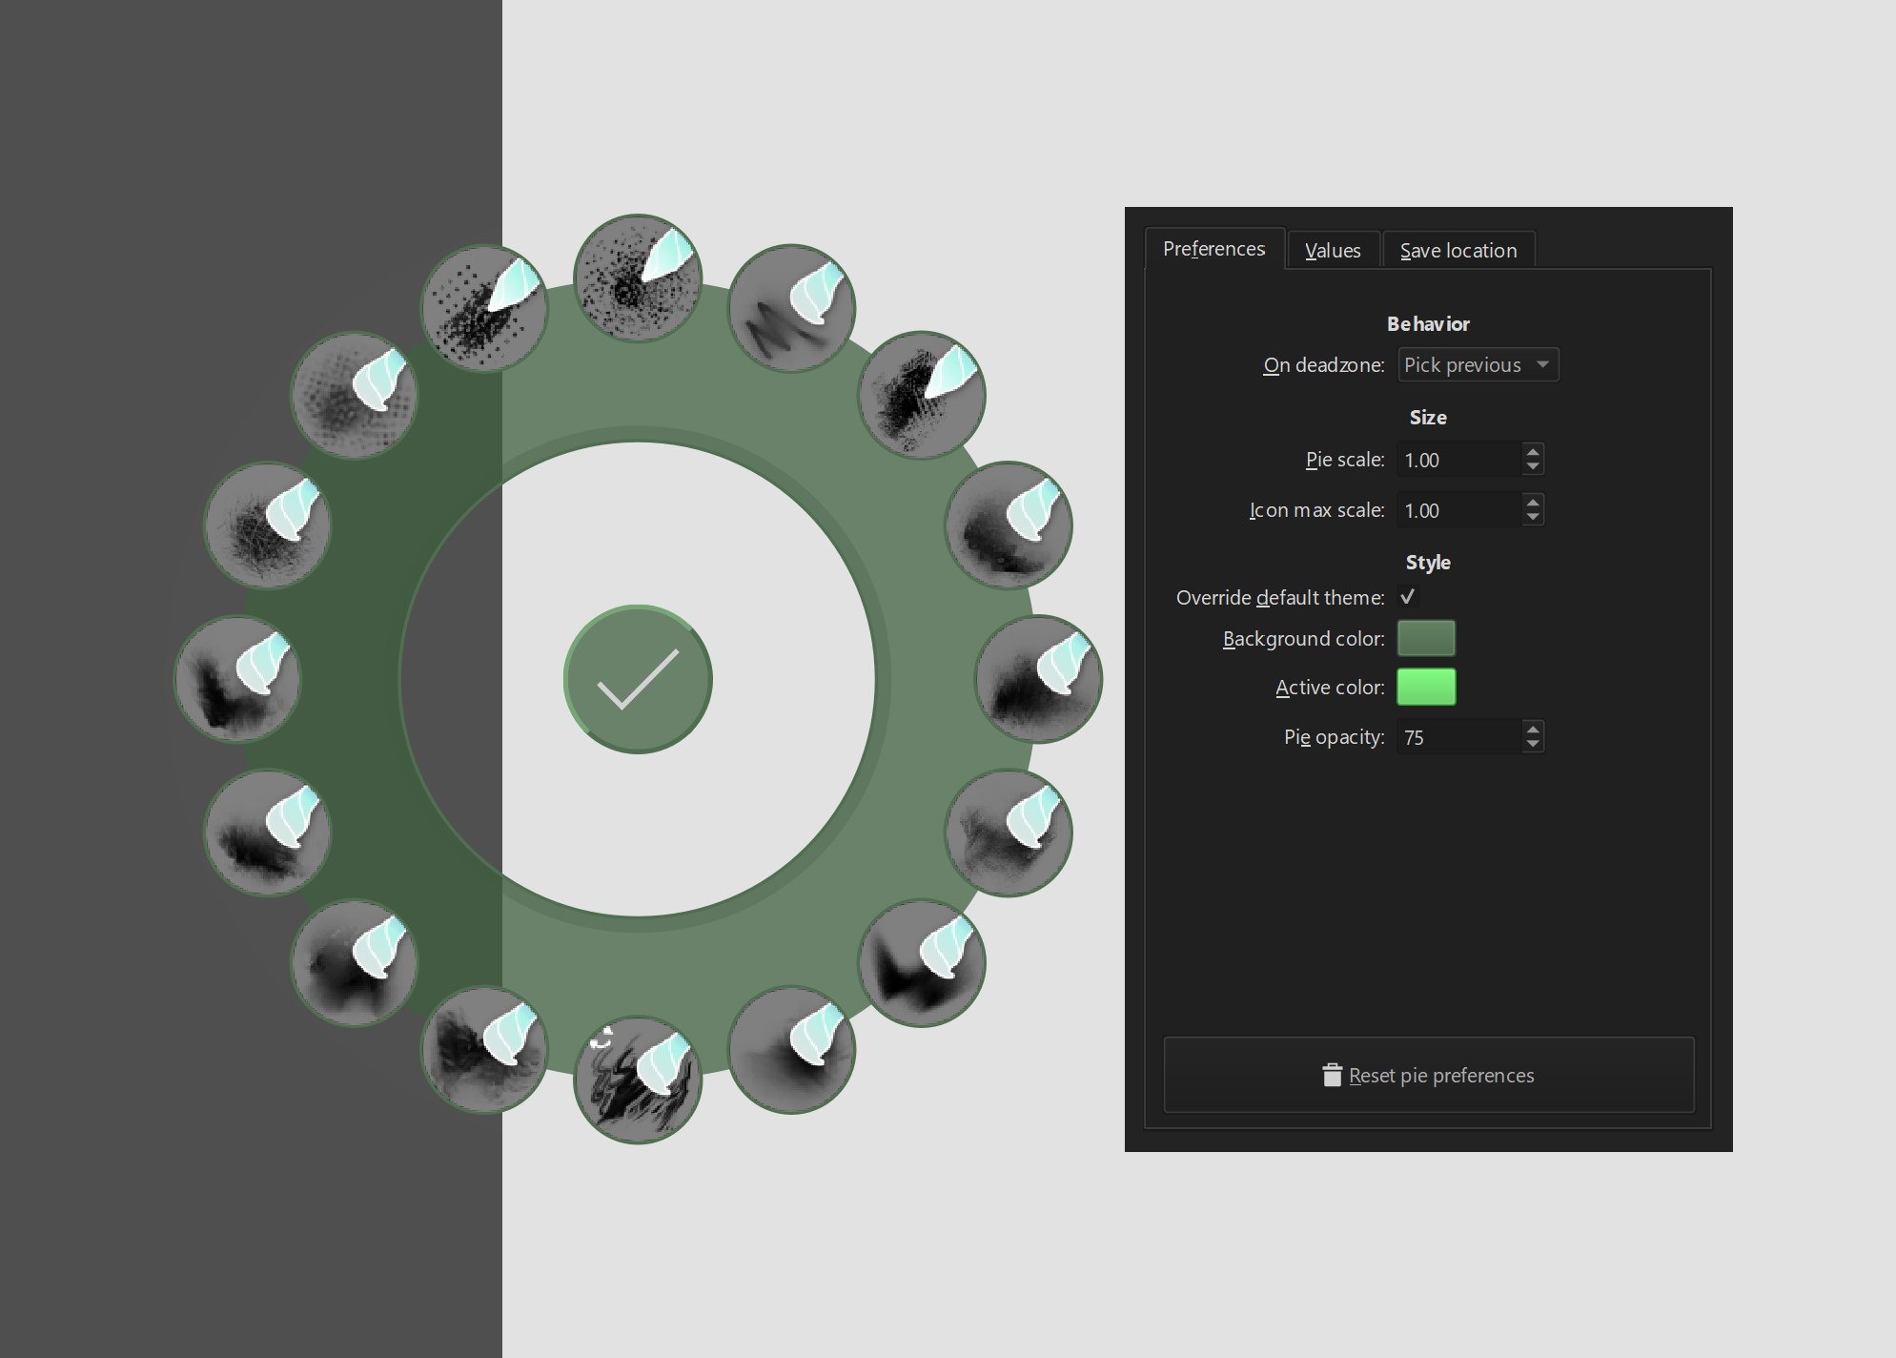Toggle Override default theme checkbox
Viewport: 1896px width, 1358px height.
pos(1407,597)
